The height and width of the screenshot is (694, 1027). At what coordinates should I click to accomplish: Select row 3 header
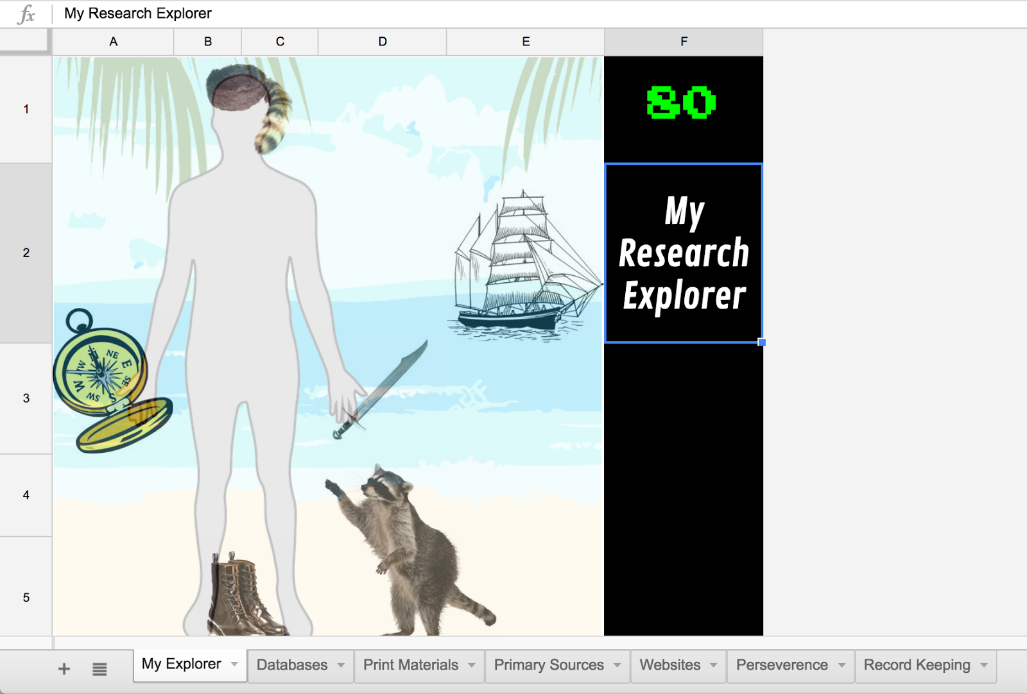click(26, 398)
